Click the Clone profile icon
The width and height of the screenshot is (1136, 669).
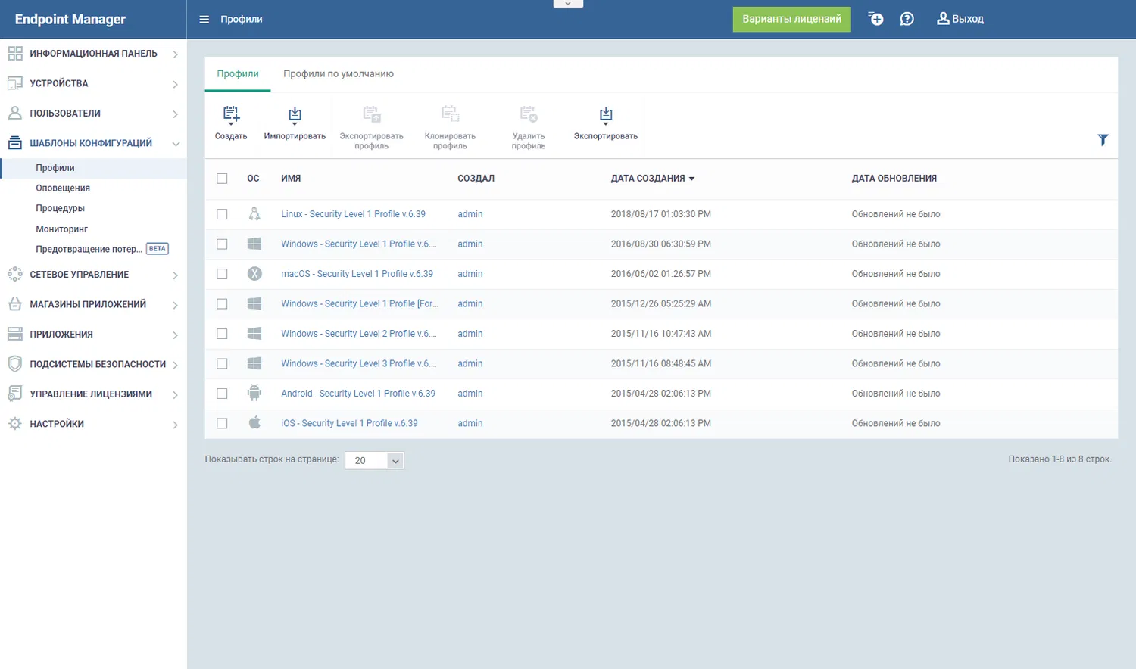(450, 114)
